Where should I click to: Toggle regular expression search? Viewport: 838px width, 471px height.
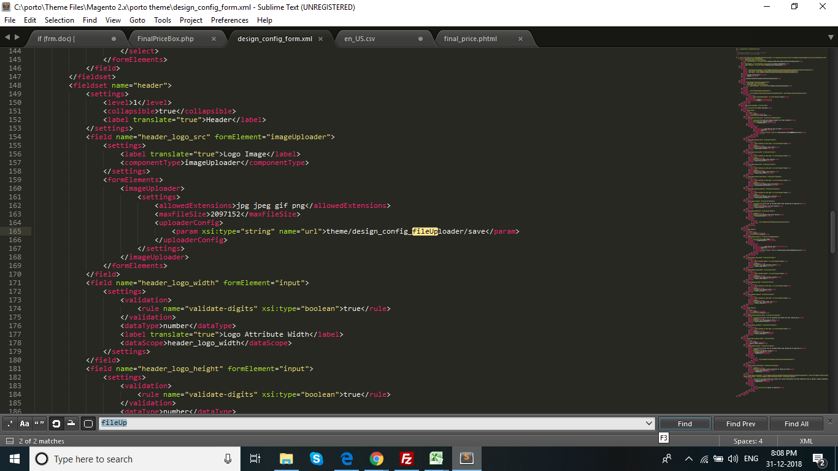point(10,423)
